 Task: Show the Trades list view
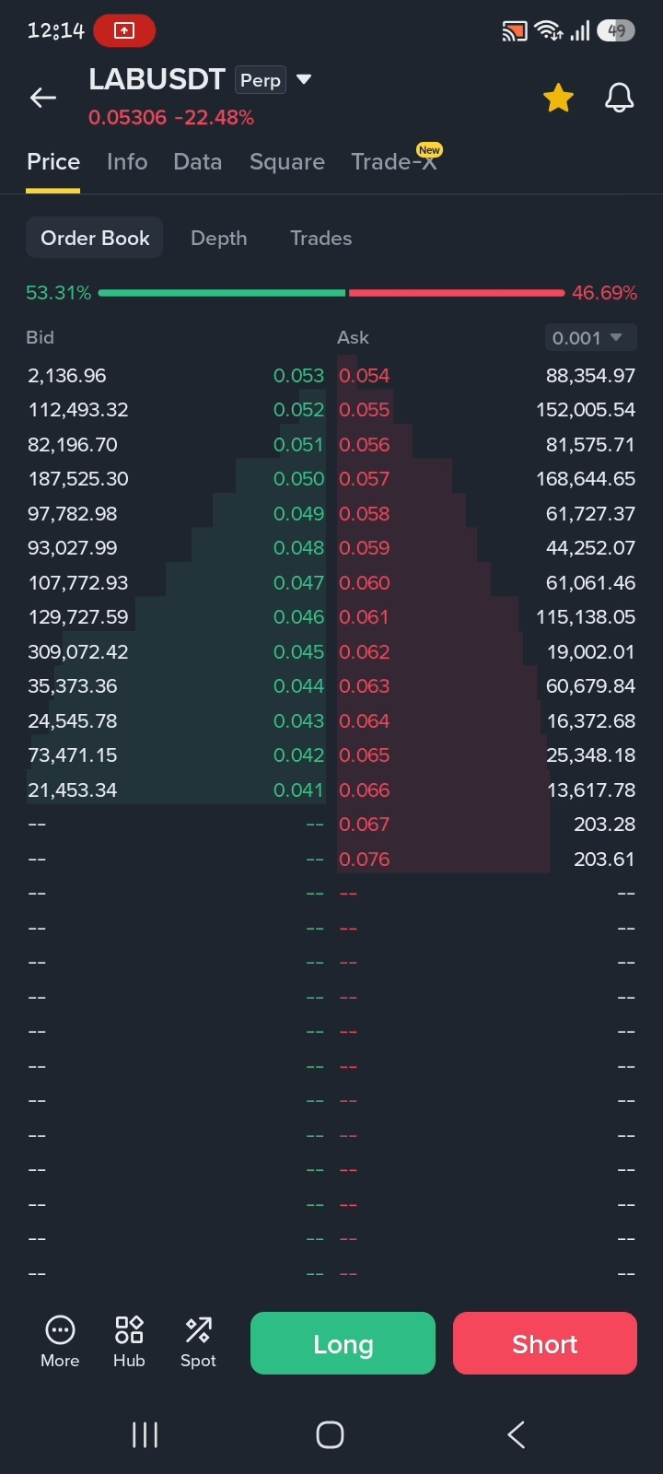tap(321, 238)
